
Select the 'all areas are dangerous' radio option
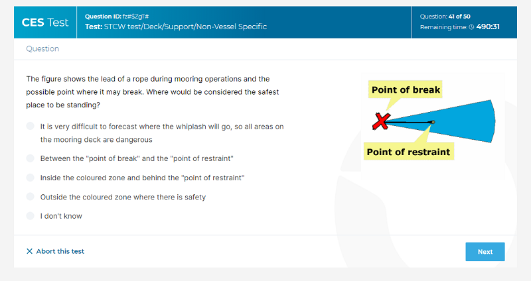pos(30,126)
